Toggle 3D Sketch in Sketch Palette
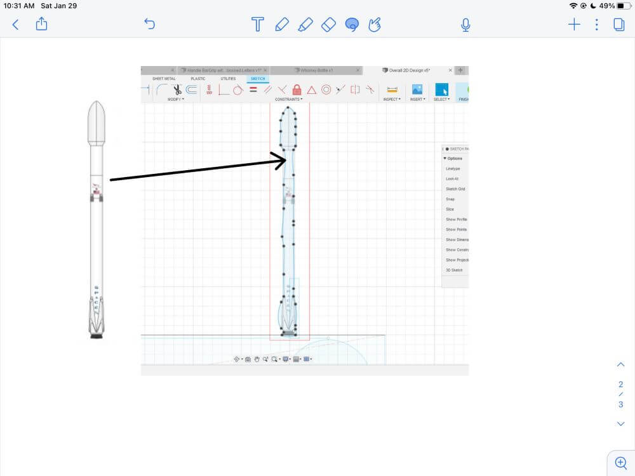 pos(454,270)
